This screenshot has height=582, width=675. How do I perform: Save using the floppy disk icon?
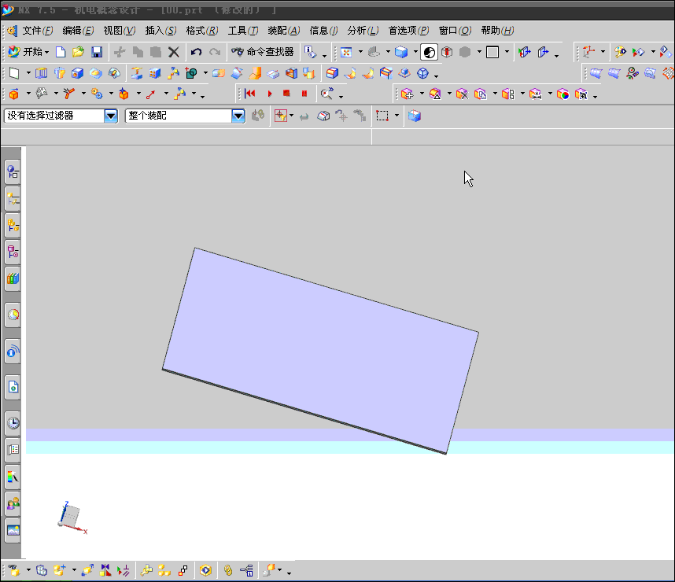tap(97, 52)
